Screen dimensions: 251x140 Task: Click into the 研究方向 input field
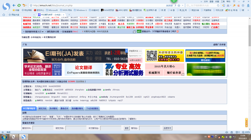pos(76,128)
